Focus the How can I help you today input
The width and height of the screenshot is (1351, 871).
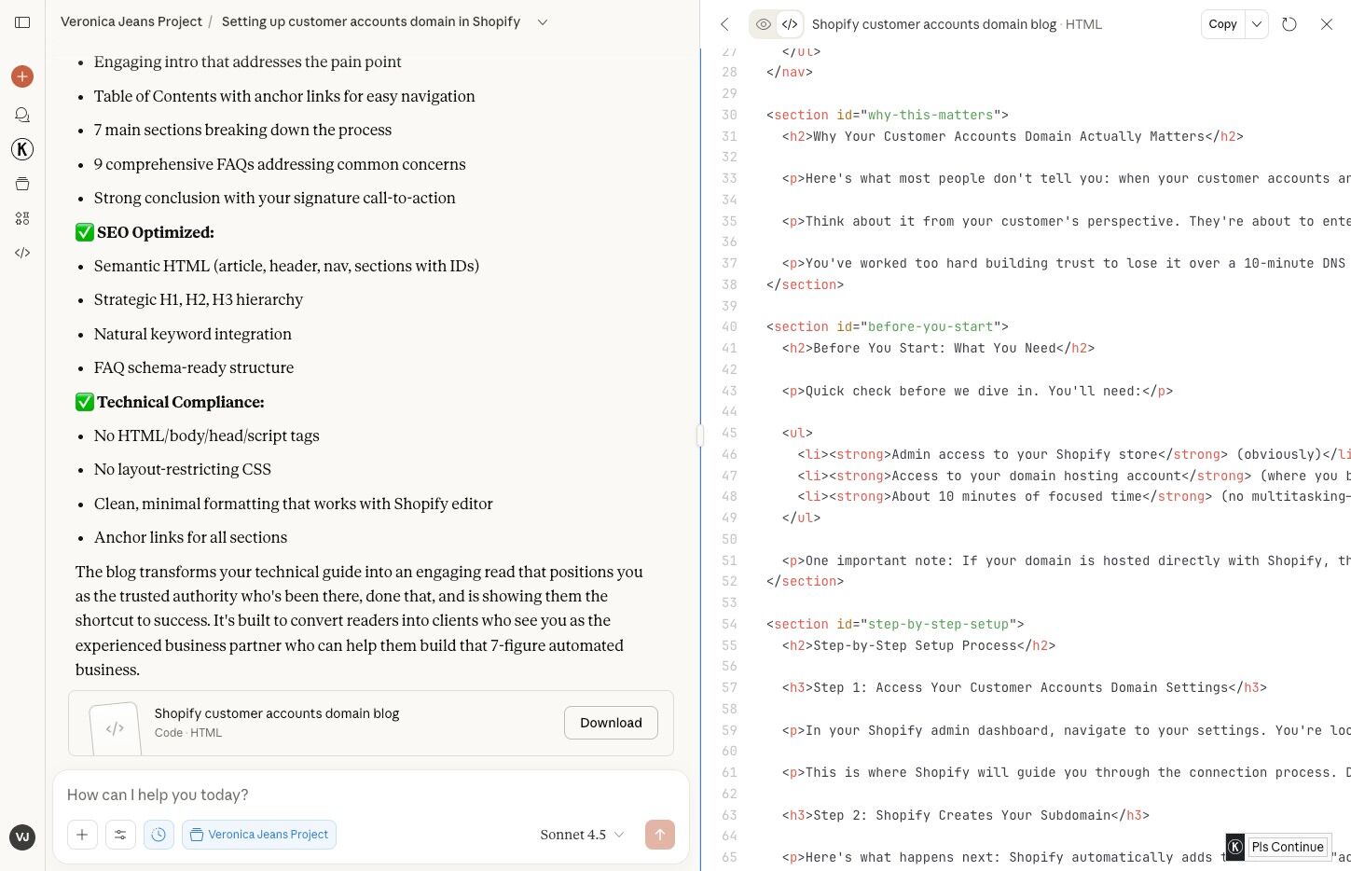pyautogui.click(x=371, y=795)
